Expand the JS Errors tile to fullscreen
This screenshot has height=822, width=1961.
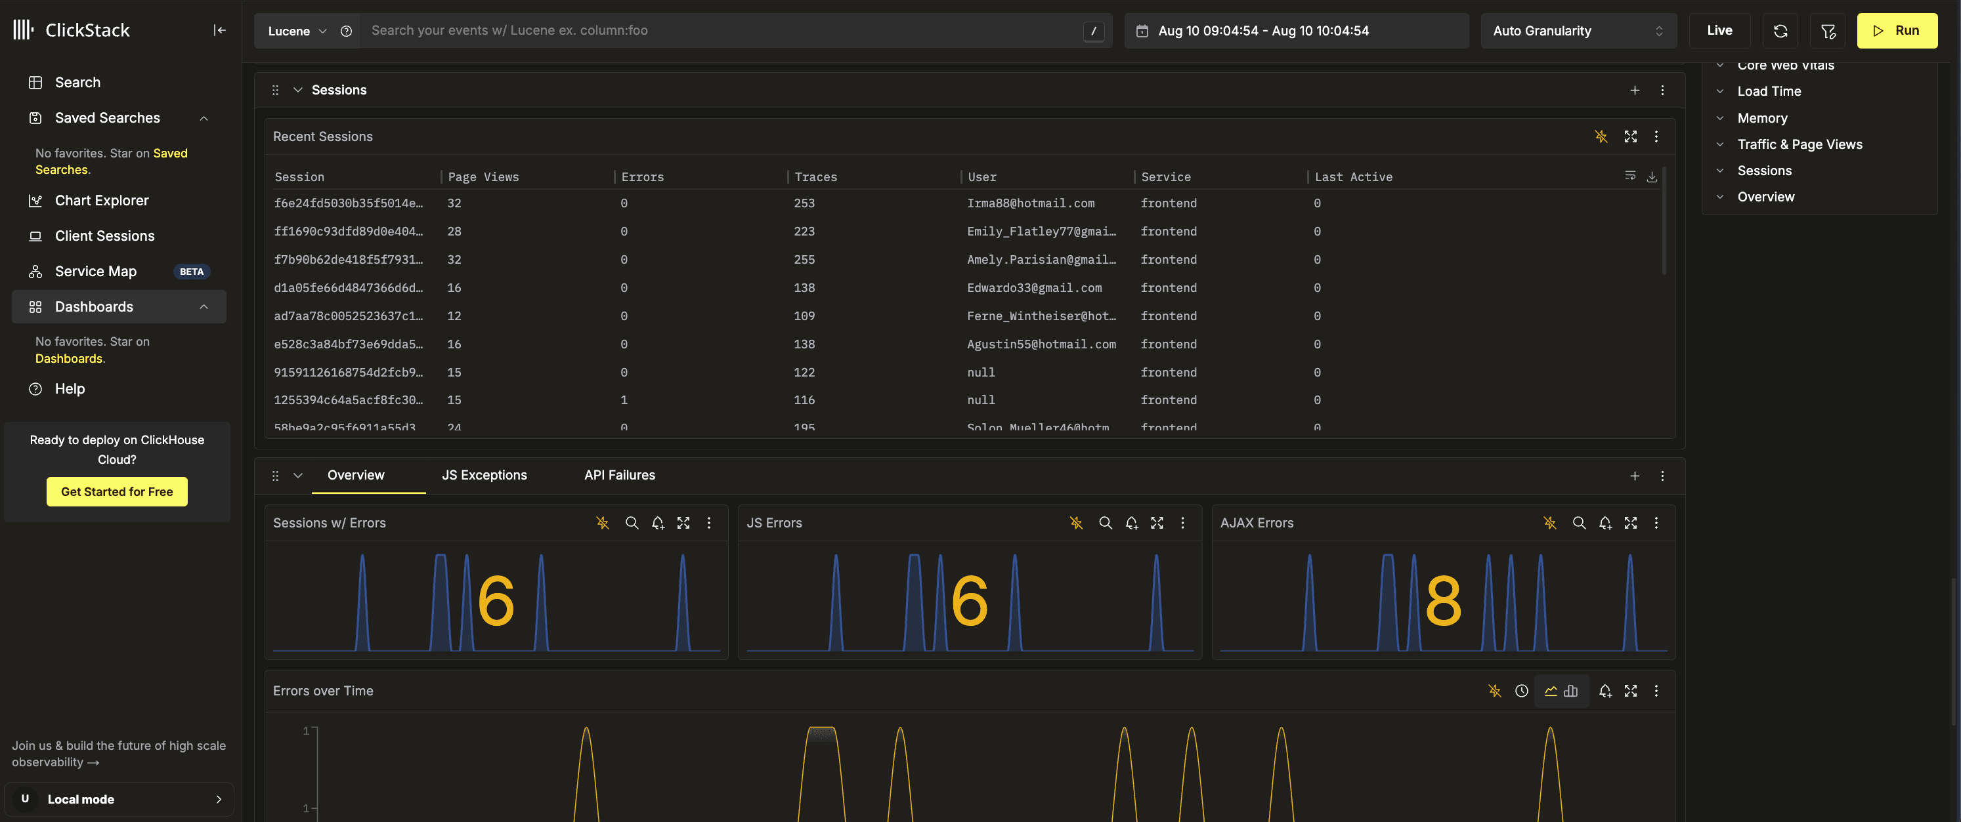(1157, 523)
